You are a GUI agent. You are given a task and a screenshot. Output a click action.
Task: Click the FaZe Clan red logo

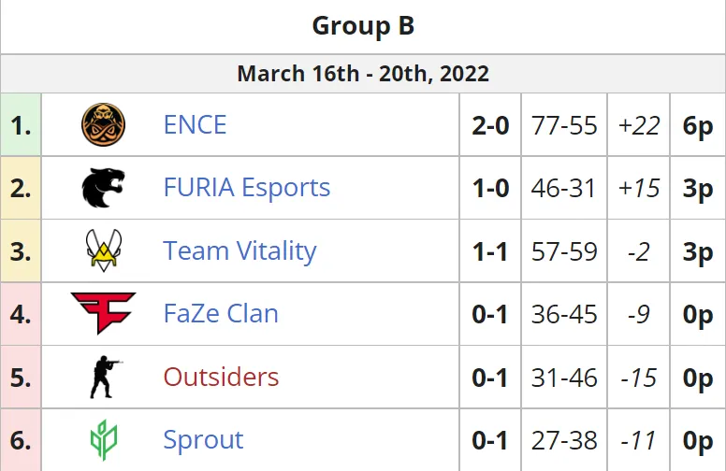tap(103, 313)
